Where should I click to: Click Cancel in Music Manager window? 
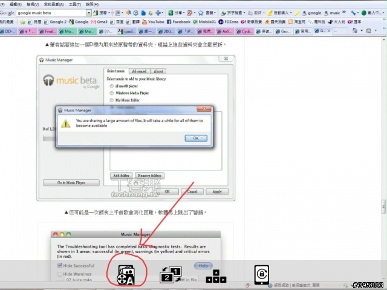click(x=192, y=192)
